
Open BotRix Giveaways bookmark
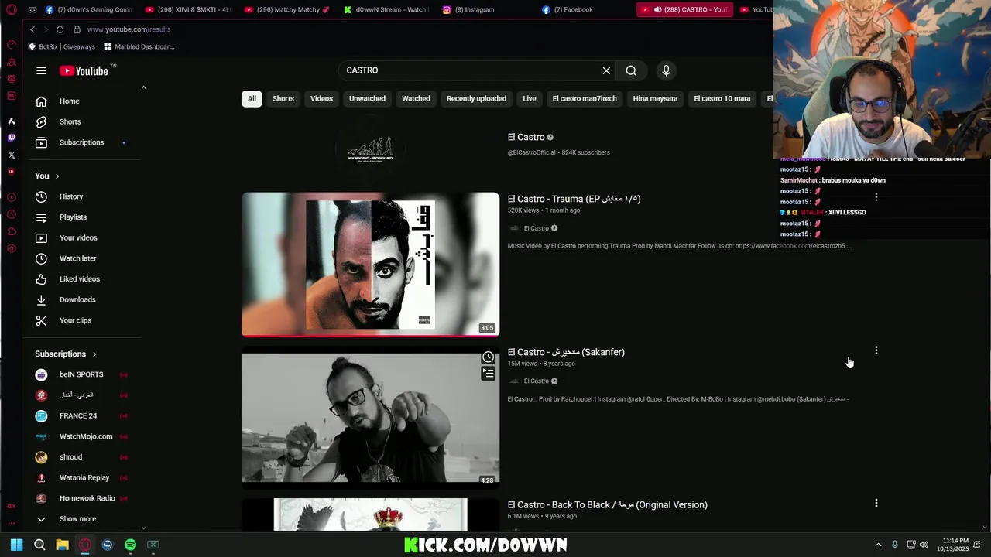62,46
